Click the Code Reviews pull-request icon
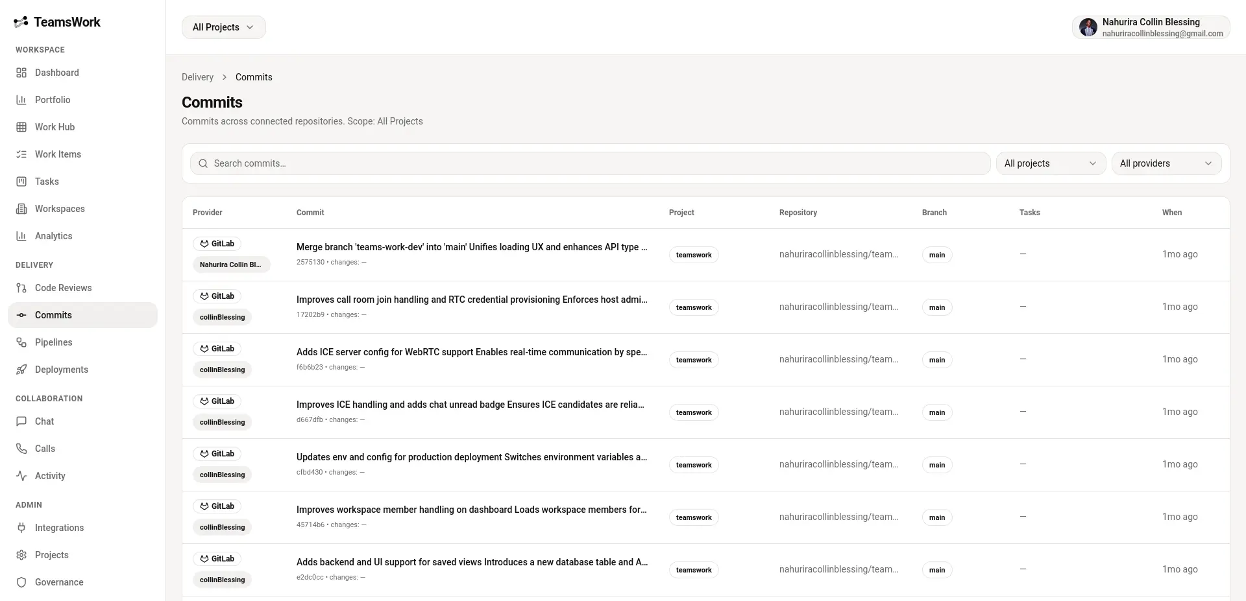1246x601 pixels. coord(21,288)
